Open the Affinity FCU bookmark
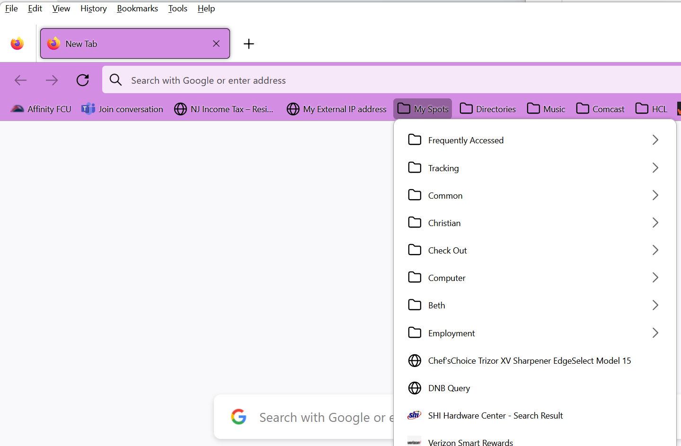The width and height of the screenshot is (681, 446). (x=41, y=109)
